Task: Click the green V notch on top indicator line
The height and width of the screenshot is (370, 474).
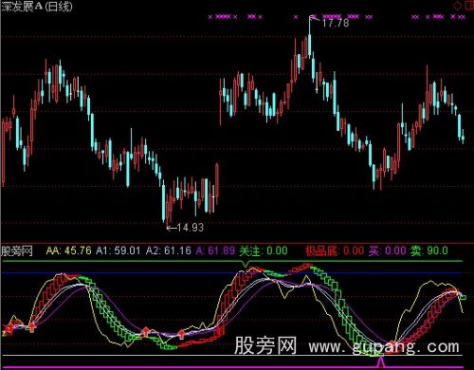Action: click(246, 264)
